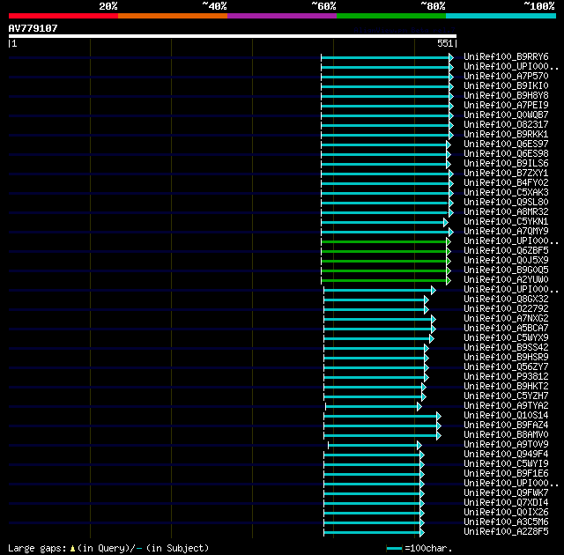
Task: Select the UniRef100_B9RKK1 label
Action: pos(506,135)
